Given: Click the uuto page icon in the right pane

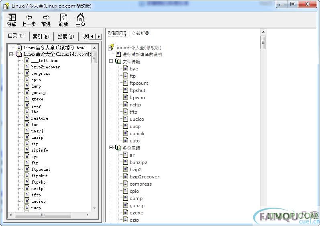Looking at the screenshot, I should pyautogui.click(x=126, y=141).
